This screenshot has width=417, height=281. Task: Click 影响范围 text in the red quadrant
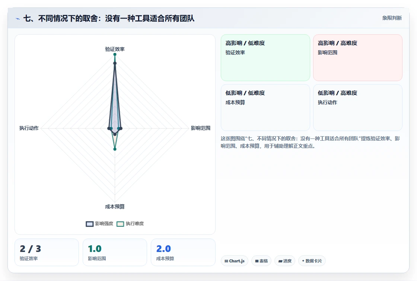click(x=328, y=52)
